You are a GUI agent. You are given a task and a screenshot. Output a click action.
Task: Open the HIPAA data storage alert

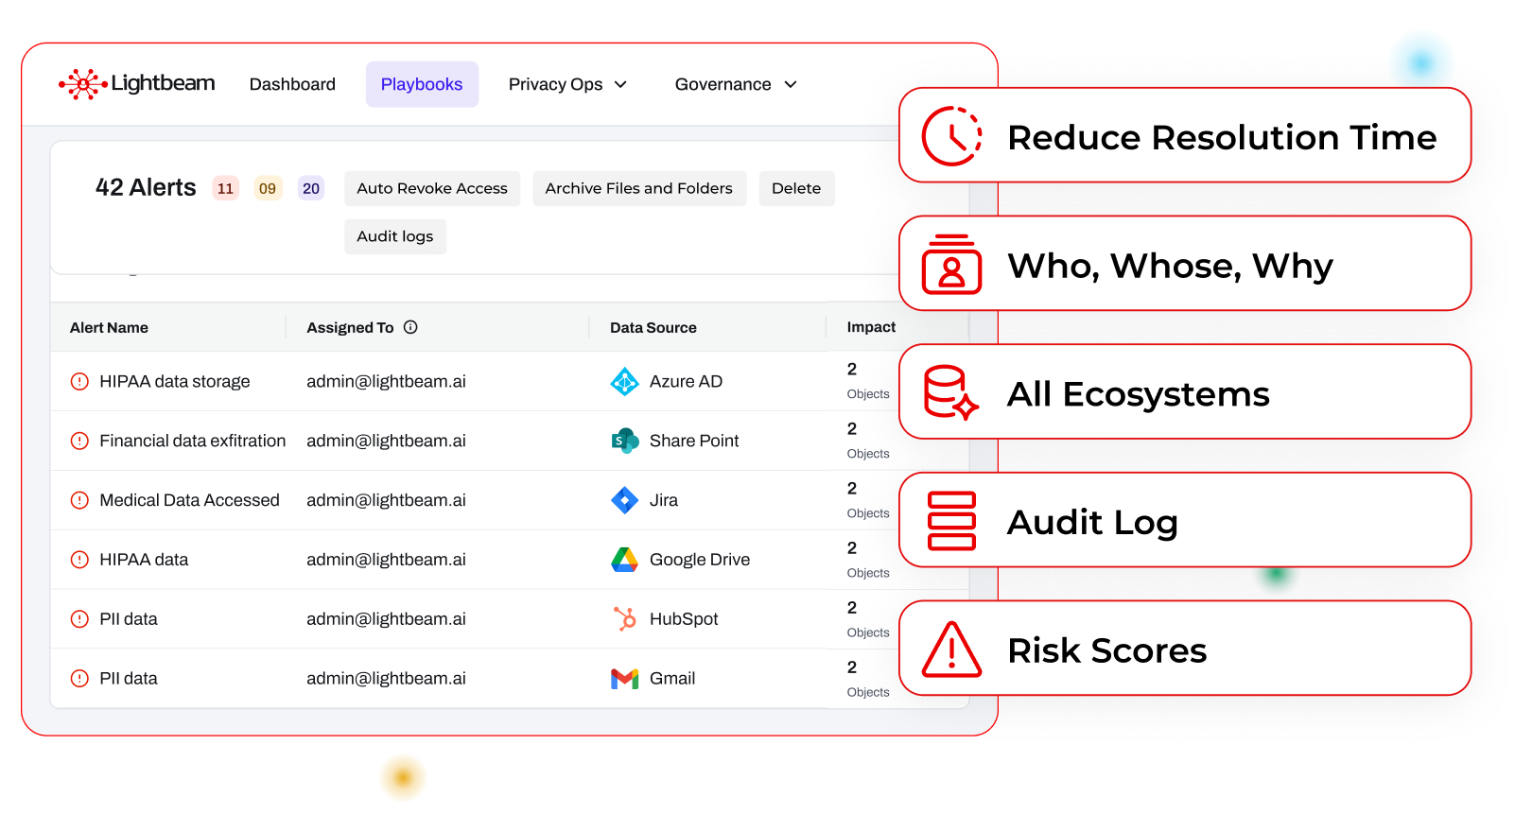175,381
